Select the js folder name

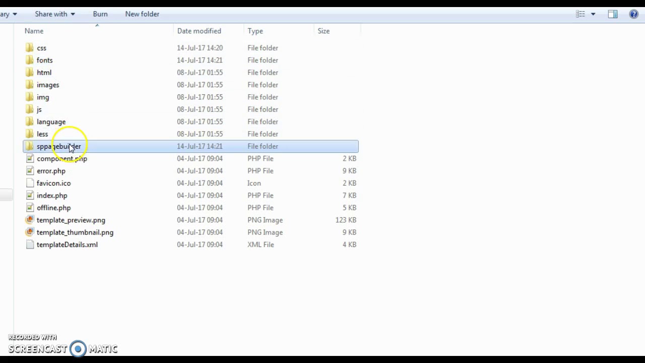[39, 109]
